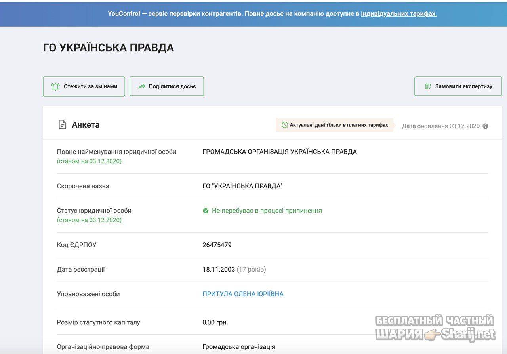Click the ГО УКРАЇНСЬКА ПРАВДА page heading

click(x=109, y=48)
